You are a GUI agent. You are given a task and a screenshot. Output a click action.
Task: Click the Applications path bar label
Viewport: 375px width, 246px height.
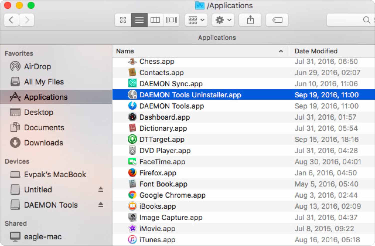tap(217, 38)
